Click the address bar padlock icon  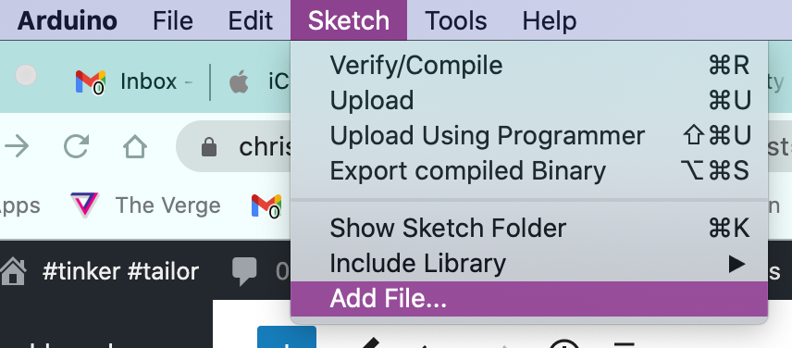point(208,147)
